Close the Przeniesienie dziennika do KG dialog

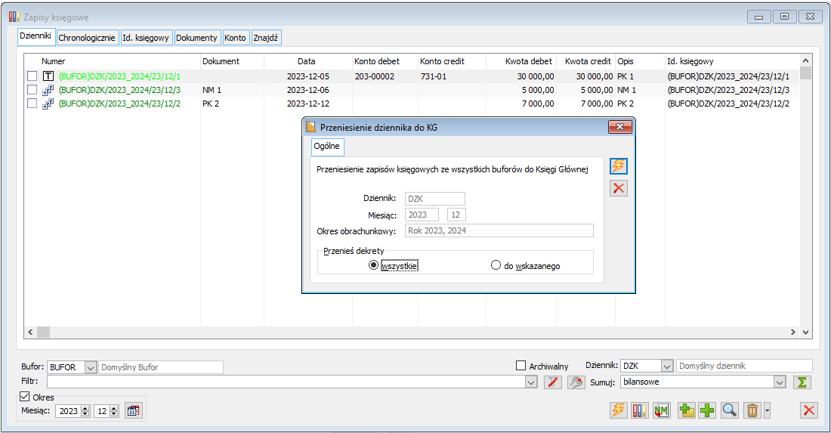(x=620, y=127)
